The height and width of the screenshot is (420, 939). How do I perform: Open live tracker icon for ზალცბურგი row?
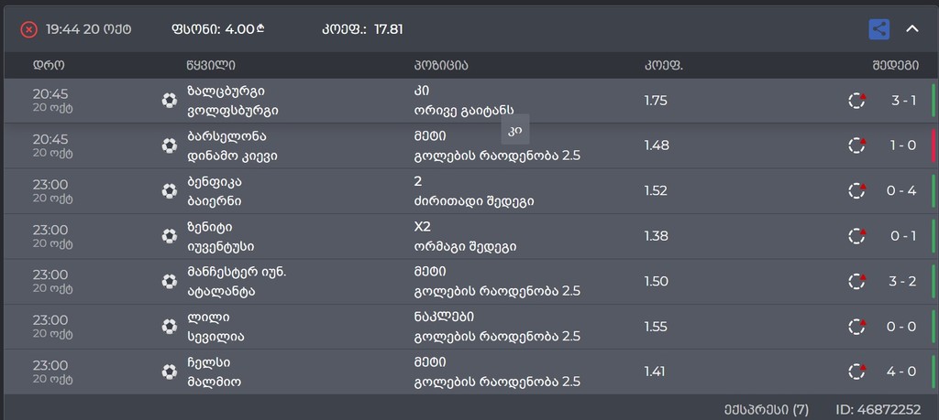tap(857, 101)
